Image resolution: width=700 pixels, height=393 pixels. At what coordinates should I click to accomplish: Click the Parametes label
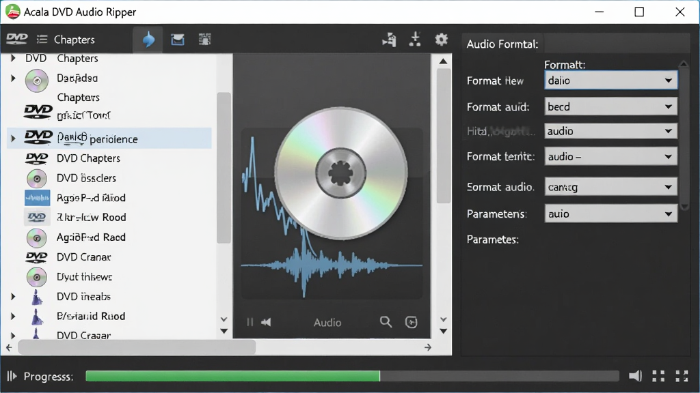coord(492,239)
